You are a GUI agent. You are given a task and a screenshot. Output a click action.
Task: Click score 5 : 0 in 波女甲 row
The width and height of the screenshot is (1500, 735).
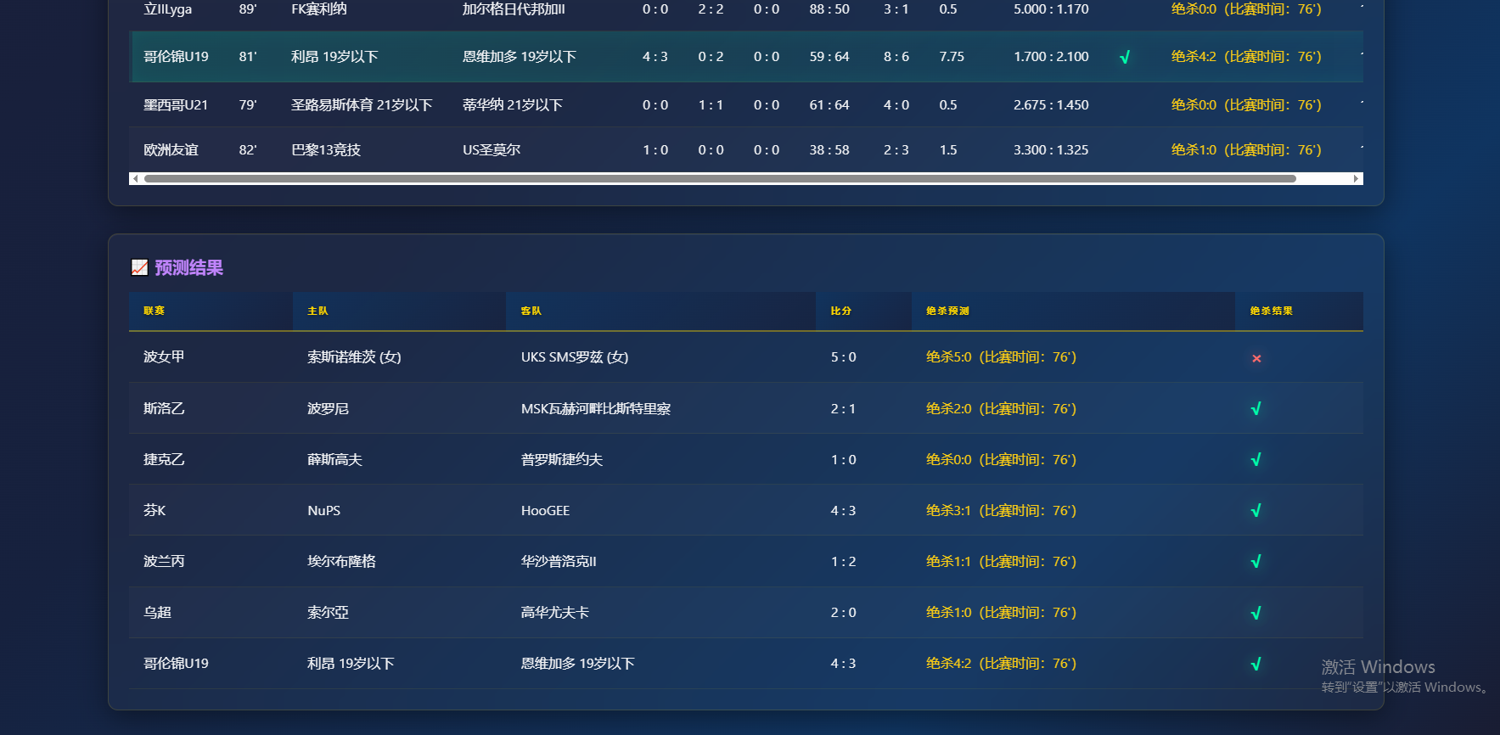point(844,357)
